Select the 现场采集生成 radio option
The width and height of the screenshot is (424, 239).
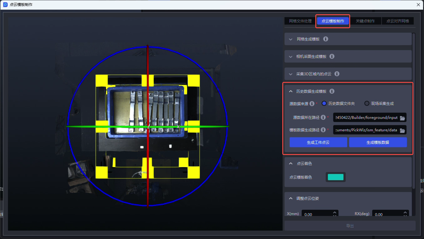(367, 103)
